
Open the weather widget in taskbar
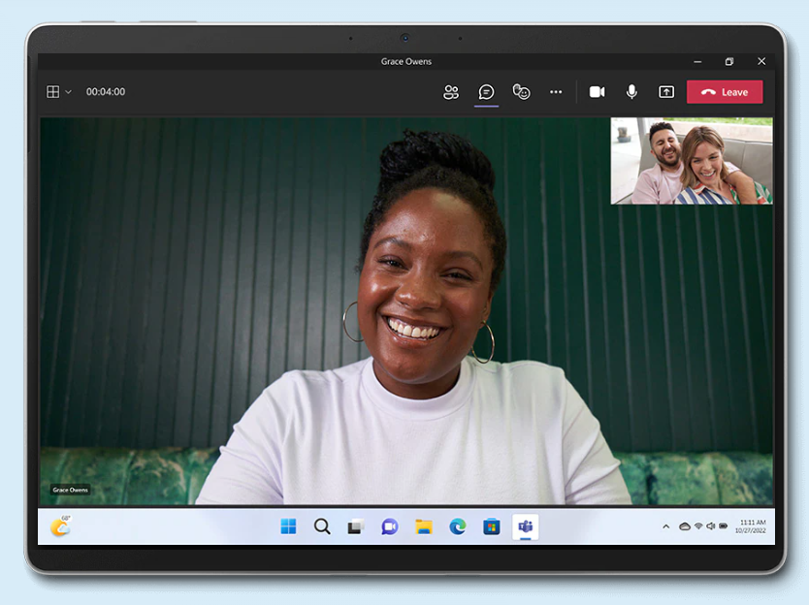tap(60, 526)
